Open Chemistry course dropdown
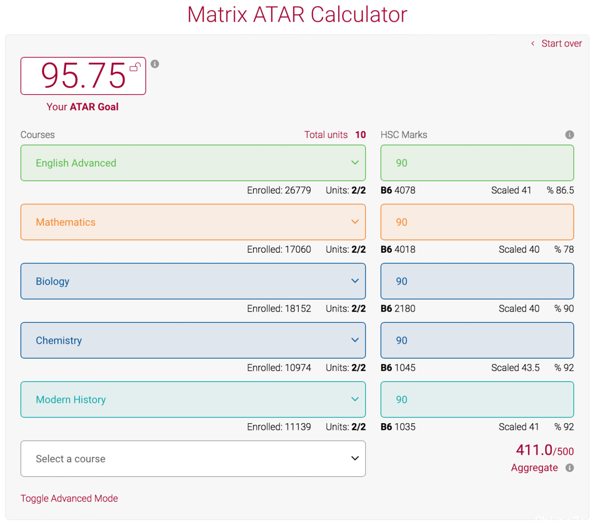This screenshot has width=596, height=528. tap(193, 340)
